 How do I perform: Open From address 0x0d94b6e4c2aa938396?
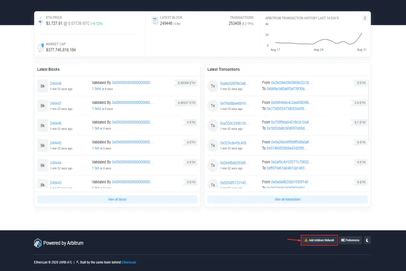point(291,103)
